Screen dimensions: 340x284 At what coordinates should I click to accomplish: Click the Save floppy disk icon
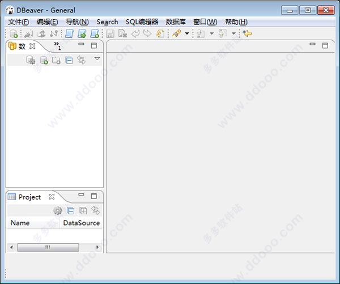point(110,34)
